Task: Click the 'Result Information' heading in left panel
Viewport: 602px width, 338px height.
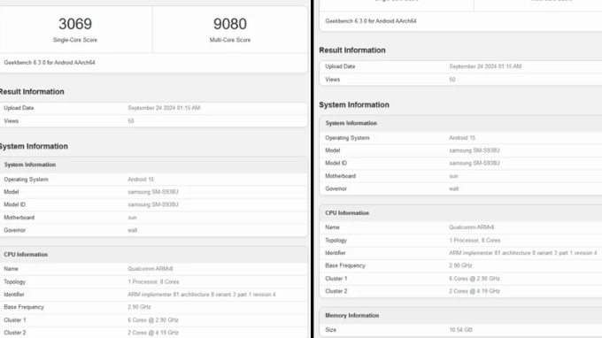Action: (x=32, y=92)
